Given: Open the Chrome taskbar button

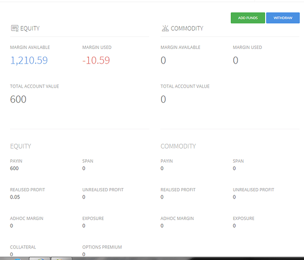Looking at the screenshot, I should (40, 259).
